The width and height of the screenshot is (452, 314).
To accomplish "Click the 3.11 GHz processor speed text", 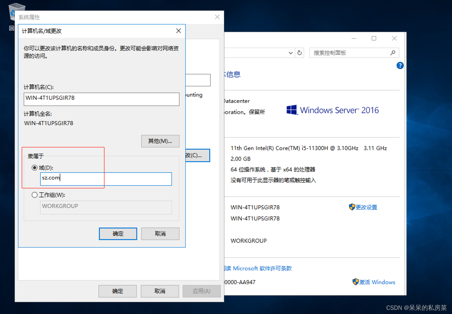I will coord(375,148).
